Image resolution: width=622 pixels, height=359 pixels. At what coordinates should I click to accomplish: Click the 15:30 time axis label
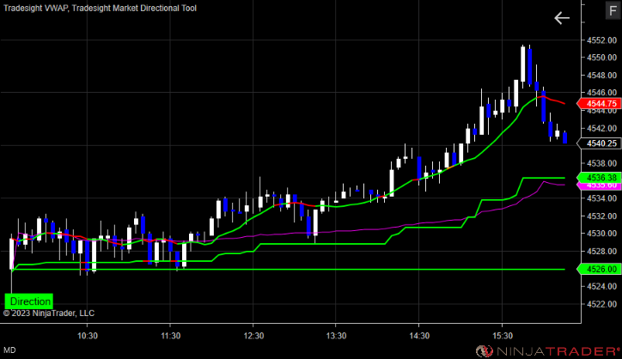(x=503, y=336)
